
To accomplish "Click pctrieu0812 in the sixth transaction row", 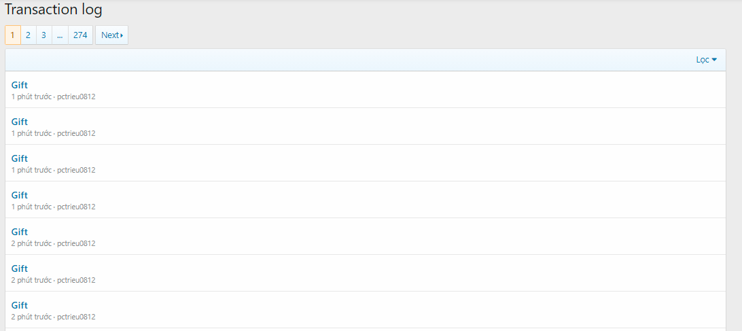I will pos(76,280).
